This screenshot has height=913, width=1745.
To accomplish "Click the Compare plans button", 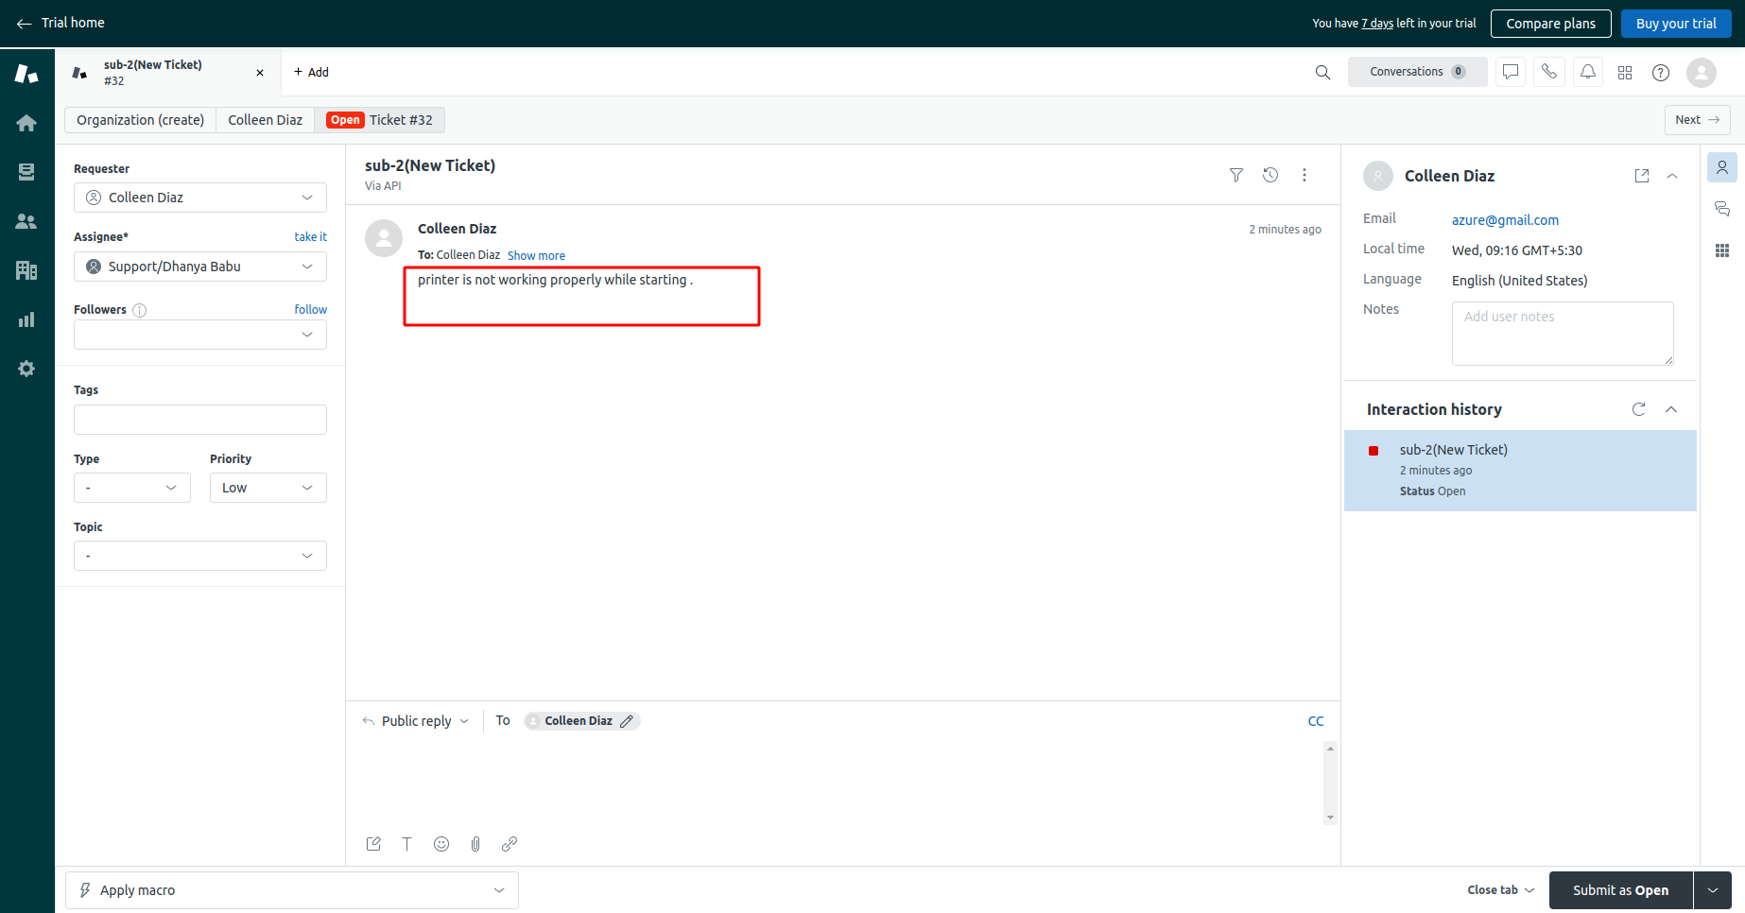I will coord(1550,24).
